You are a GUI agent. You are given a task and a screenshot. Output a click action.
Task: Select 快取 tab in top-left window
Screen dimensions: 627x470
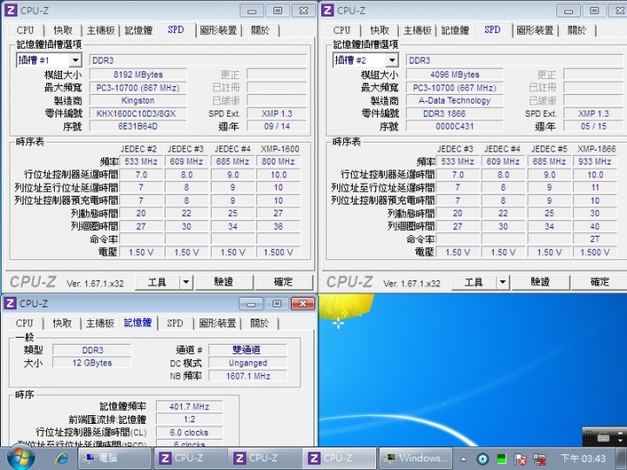point(63,30)
